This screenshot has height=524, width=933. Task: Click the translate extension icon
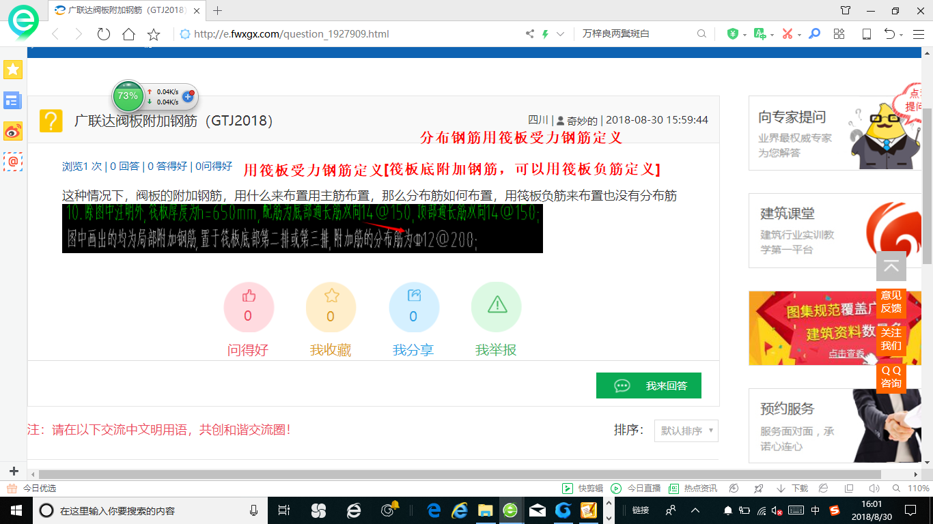tap(760, 34)
